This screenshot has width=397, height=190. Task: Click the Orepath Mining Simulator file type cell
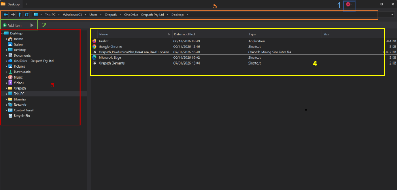pos(270,52)
